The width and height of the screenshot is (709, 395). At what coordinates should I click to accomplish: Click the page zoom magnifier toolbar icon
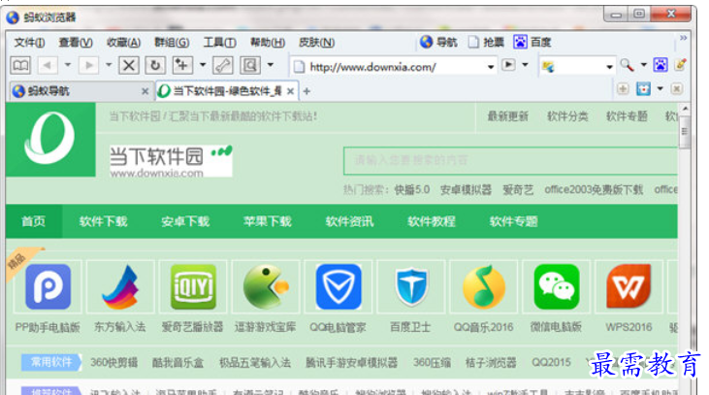point(250,66)
